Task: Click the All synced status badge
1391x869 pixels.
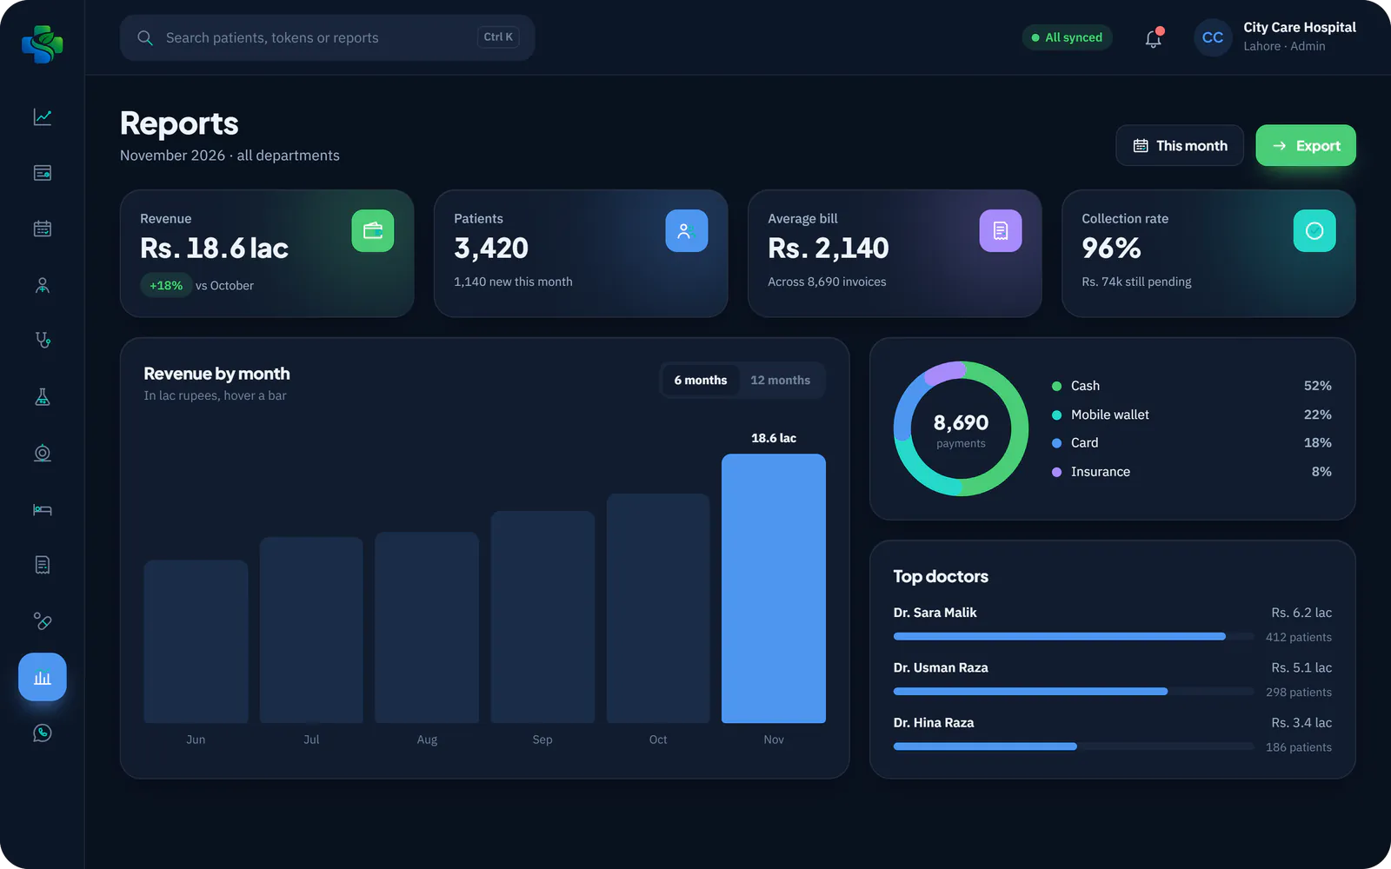Action: pyautogui.click(x=1067, y=37)
